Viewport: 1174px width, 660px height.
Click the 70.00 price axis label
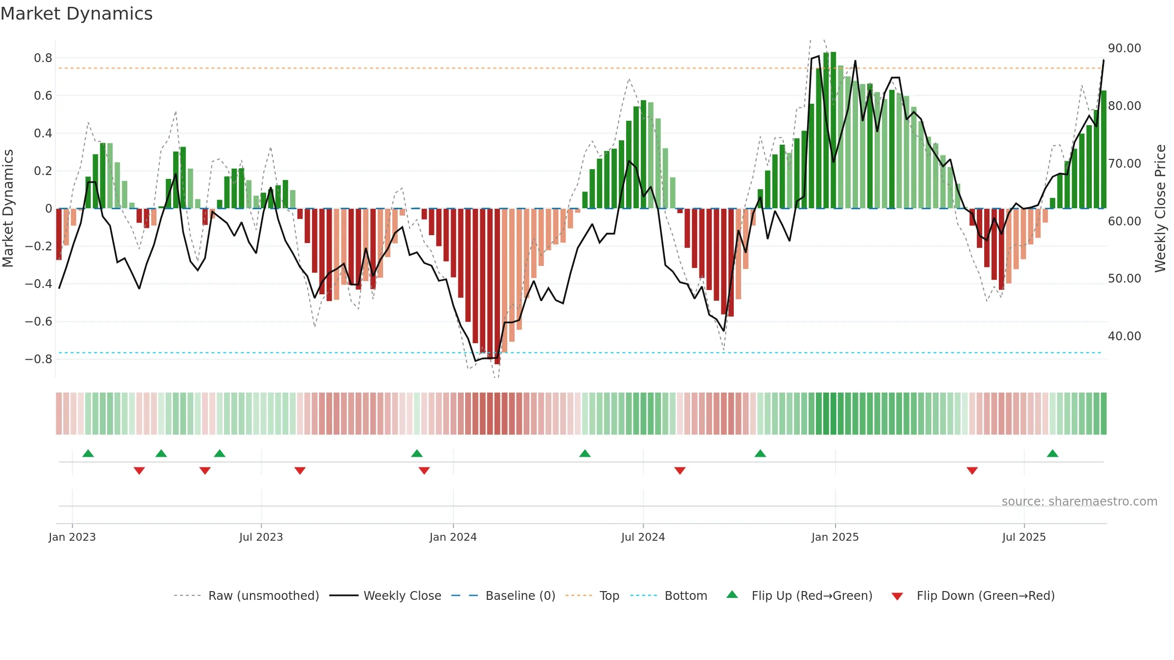1125,163
